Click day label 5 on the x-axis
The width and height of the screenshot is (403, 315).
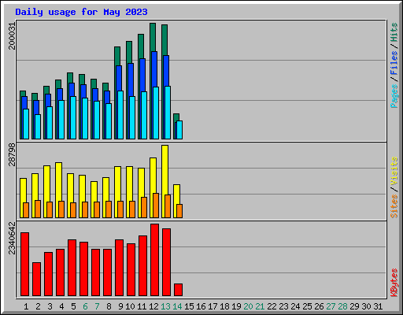(x=73, y=306)
